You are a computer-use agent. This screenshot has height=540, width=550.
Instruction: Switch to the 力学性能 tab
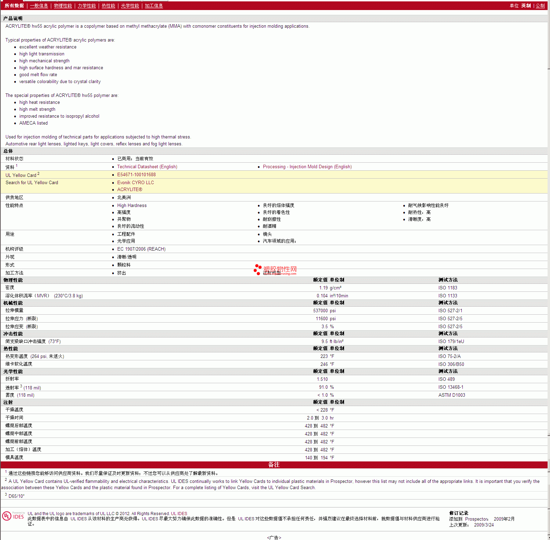pyautogui.click(x=87, y=6)
